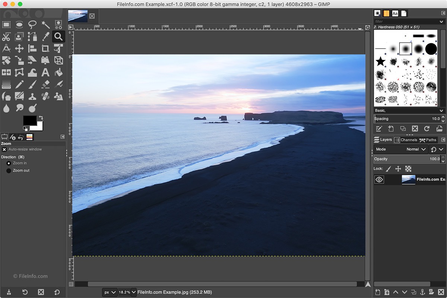Screen dimensions: 447x298
Task: Open the brush editor icon below the brushes
Action: coord(379,129)
